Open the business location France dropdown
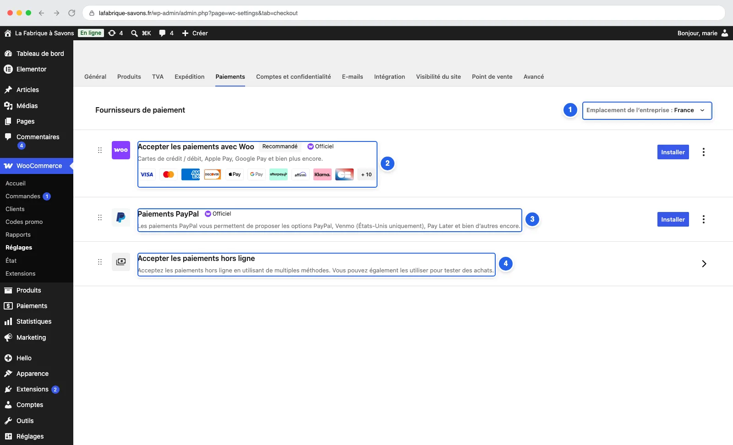The image size is (733, 445). click(647, 110)
